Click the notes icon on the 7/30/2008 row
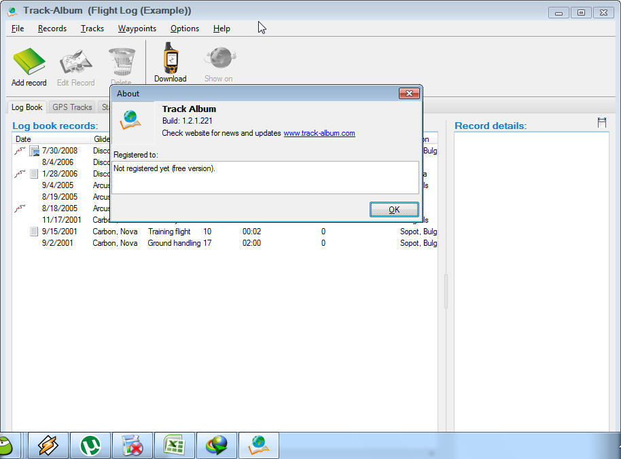 35,151
